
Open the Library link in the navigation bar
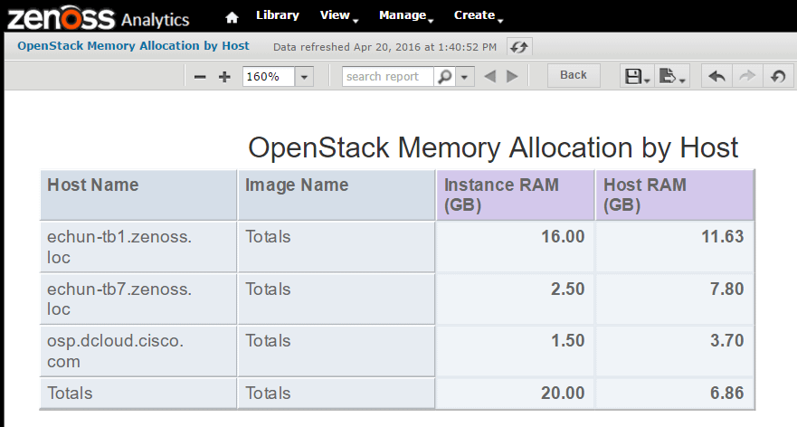[x=278, y=15]
